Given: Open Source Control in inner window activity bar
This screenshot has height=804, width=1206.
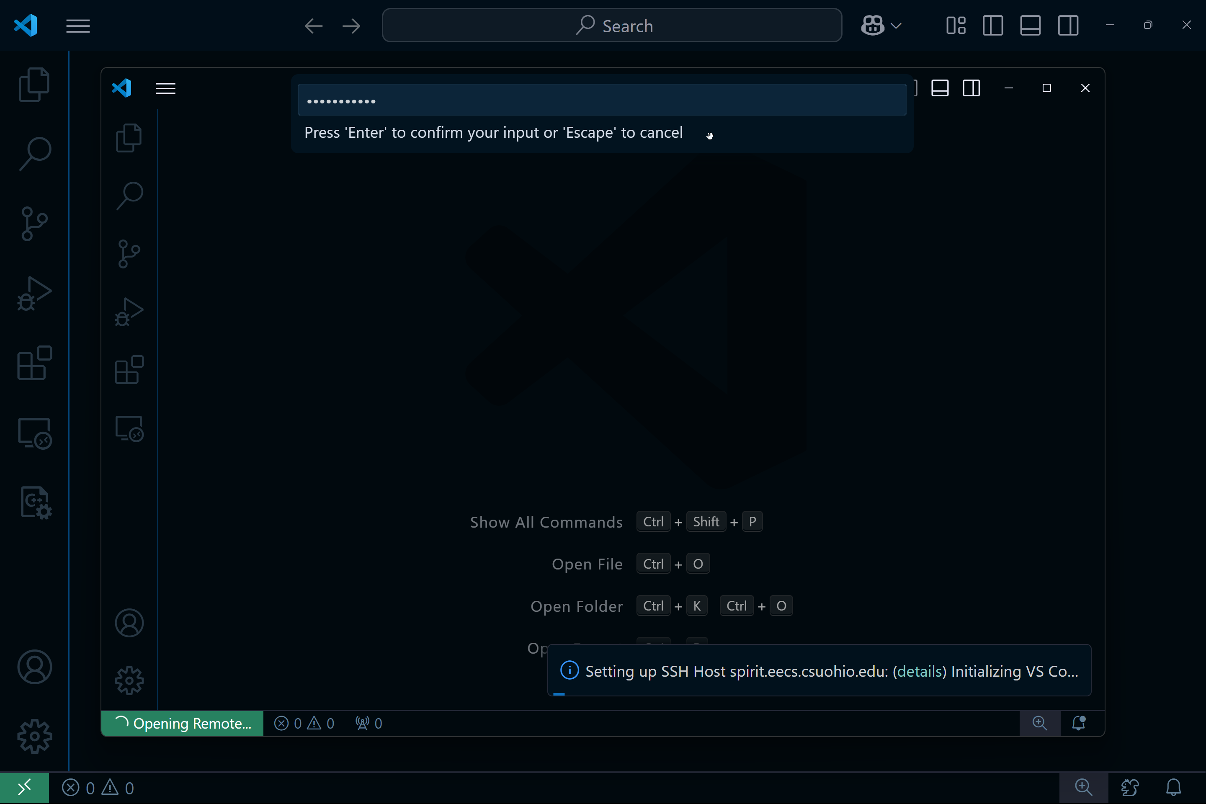Looking at the screenshot, I should [129, 254].
